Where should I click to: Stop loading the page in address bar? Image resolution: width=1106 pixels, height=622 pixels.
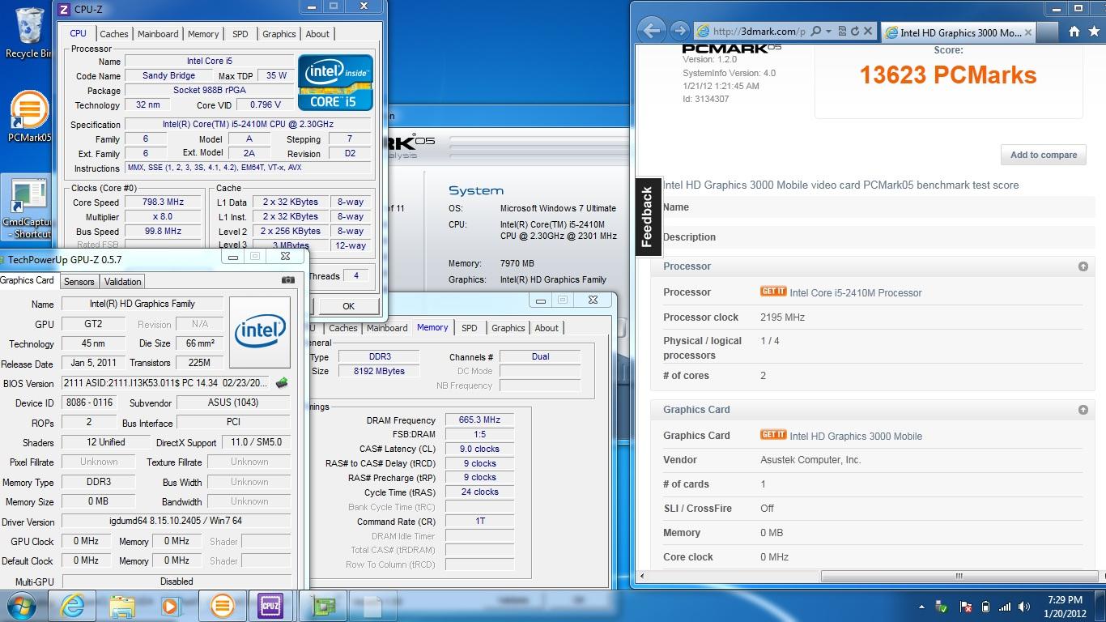click(x=868, y=31)
